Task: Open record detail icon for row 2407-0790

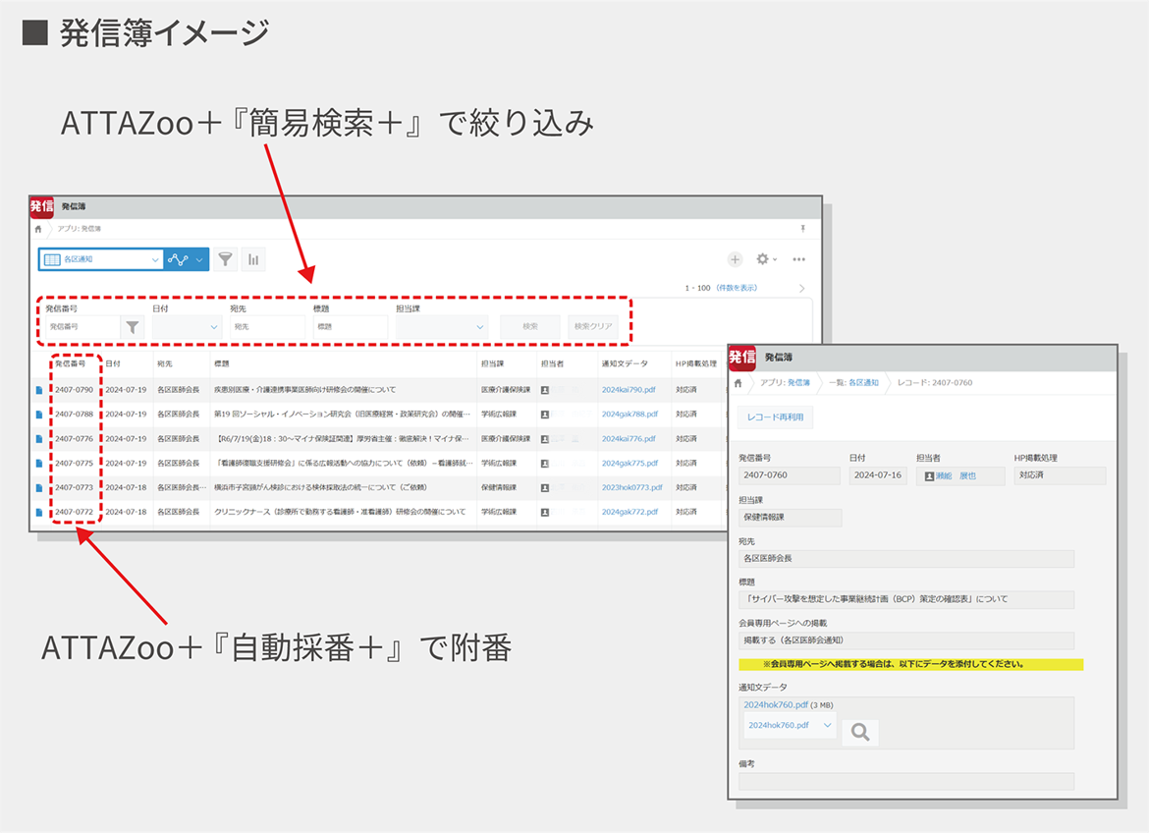Action: [39, 390]
